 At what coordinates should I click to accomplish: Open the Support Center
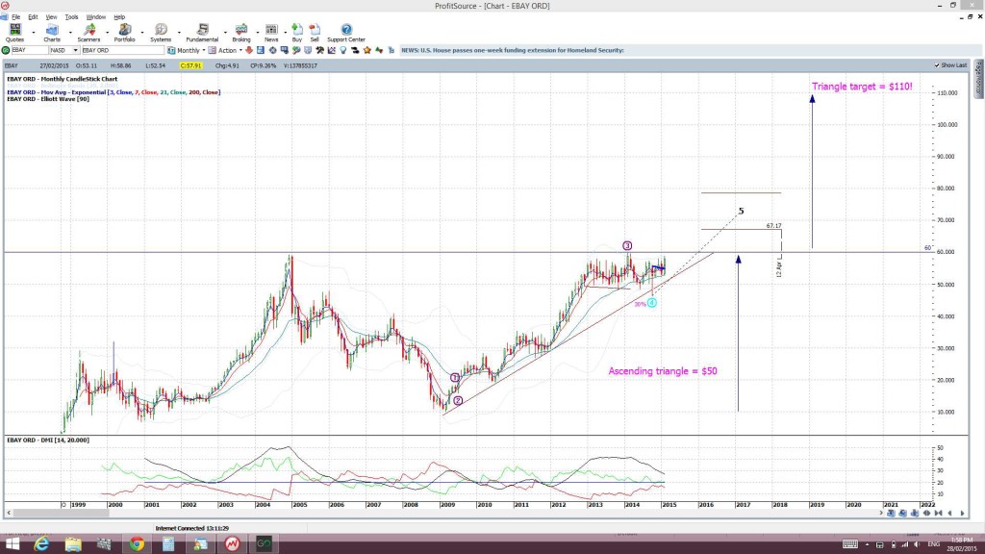346,33
